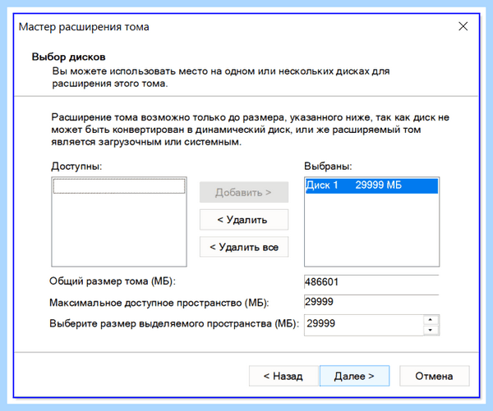Click the allocated space size field
This screenshot has width=493, height=411.
point(364,325)
